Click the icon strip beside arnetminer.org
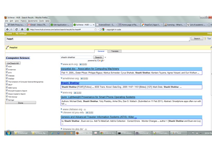The image size is (212, 151). [84, 79]
